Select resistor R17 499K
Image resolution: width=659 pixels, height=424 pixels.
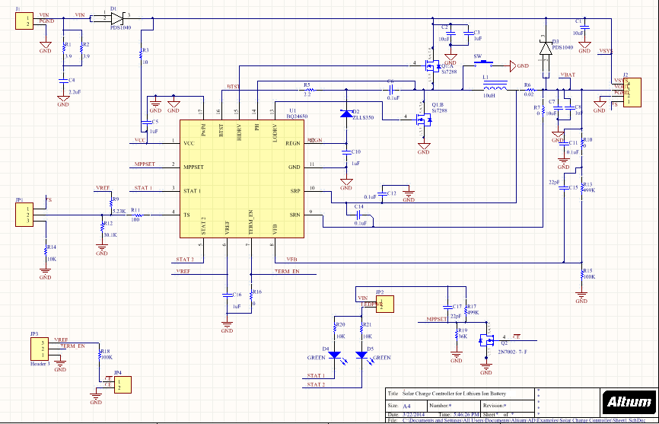[x=466, y=310]
